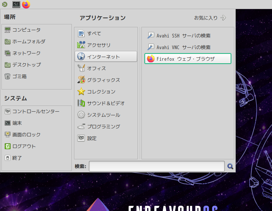272x211 pixels.
Task: Open ゴミ箱 via its text label
Action: 20,76
